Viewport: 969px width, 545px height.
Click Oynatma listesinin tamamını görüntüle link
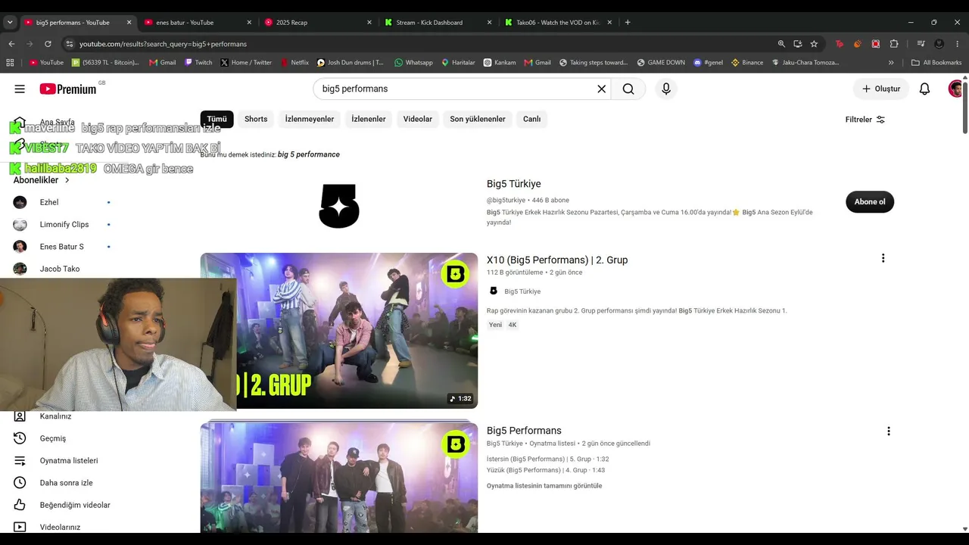point(544,486)
